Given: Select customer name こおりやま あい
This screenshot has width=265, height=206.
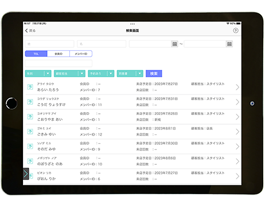Looking at the screenshot, I should (x=50, y=120).
